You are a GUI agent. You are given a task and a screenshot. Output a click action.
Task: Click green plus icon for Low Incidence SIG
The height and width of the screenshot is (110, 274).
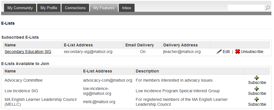[x=256, y=89]
